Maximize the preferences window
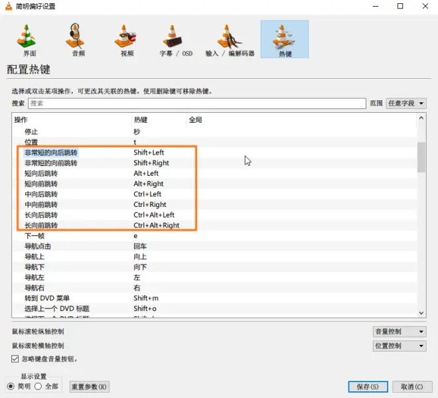438x398 pixels. click(400, 6)
